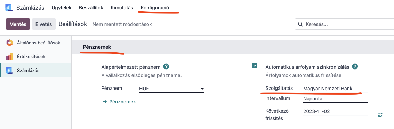The height and width of the screenshot is (129, 394).
Task: Save settings with the Mentés button
Action: [x=18, y=24]
